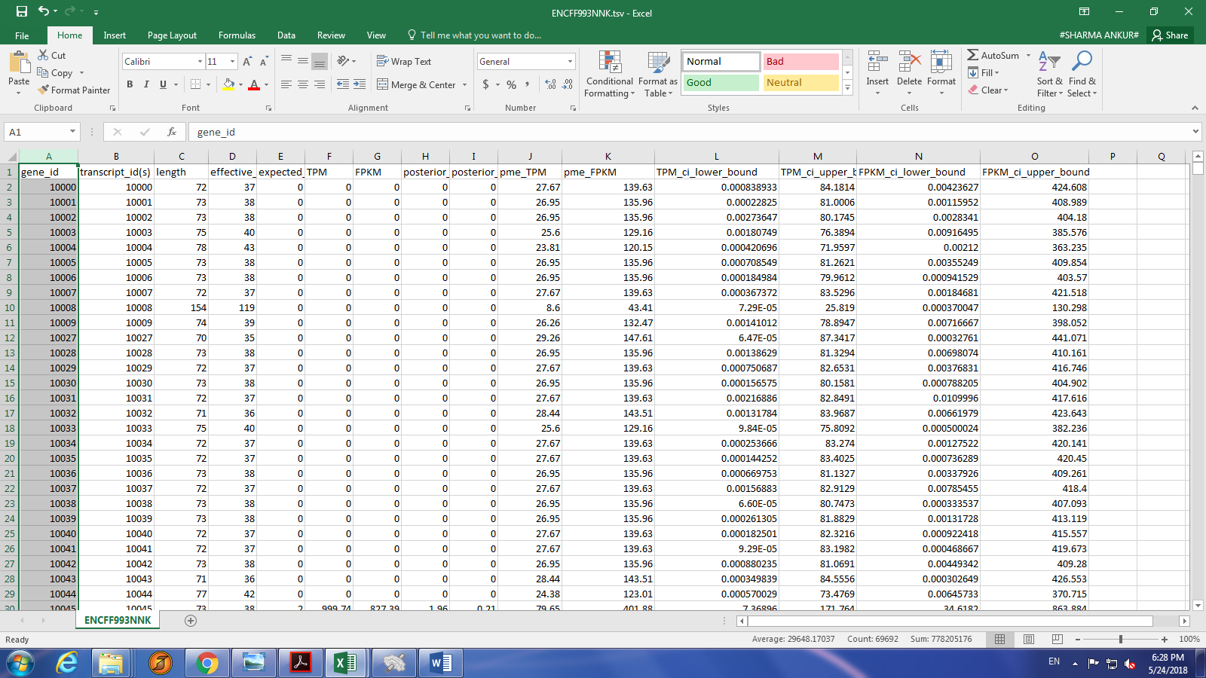The height and width of the screenshot is (678, 1206).
Task: Collapse the ribbon with the arrow
Action: coord(1195,108)
